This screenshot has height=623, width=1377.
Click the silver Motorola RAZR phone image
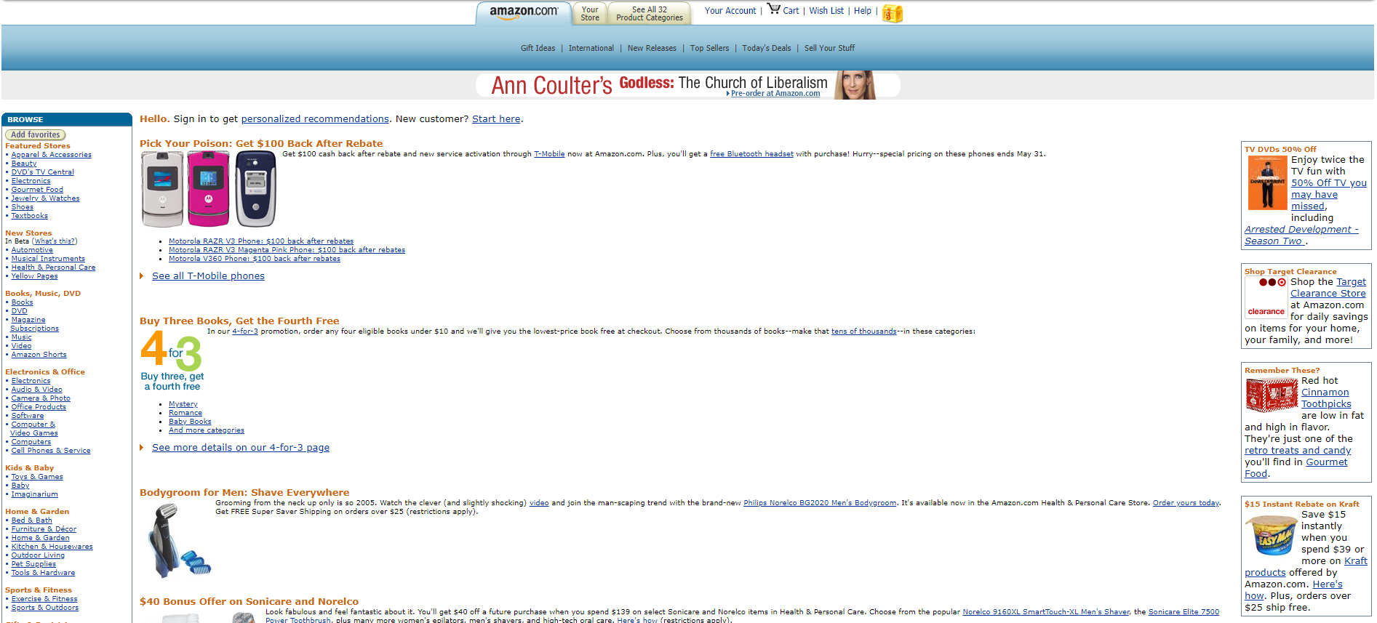click(x=162, y=190)
